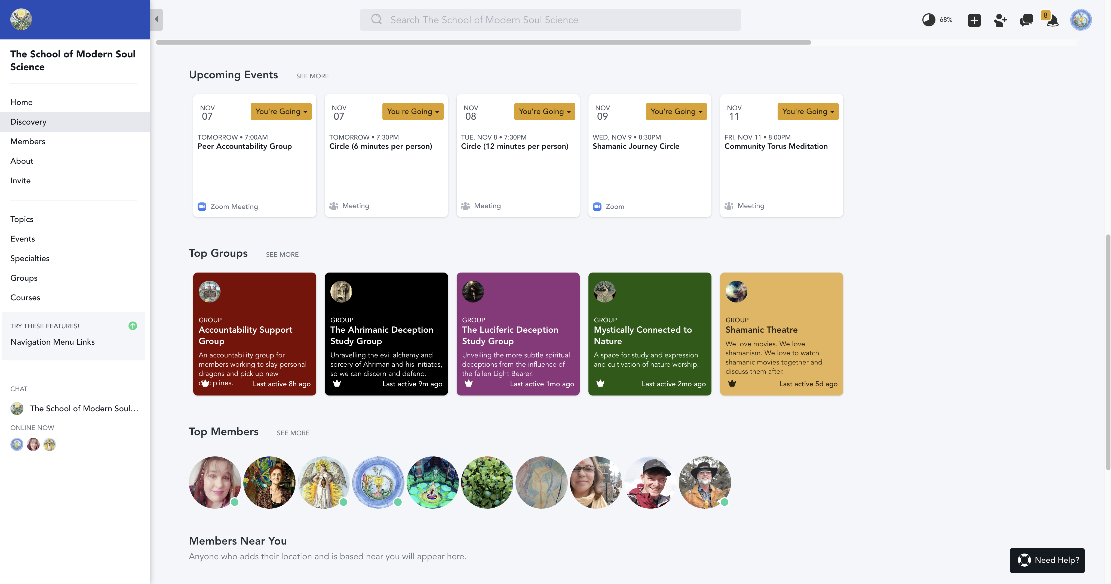Open the invite member icon
Viewport: 1111px width, 584px height.
(x=1000, y=20)
